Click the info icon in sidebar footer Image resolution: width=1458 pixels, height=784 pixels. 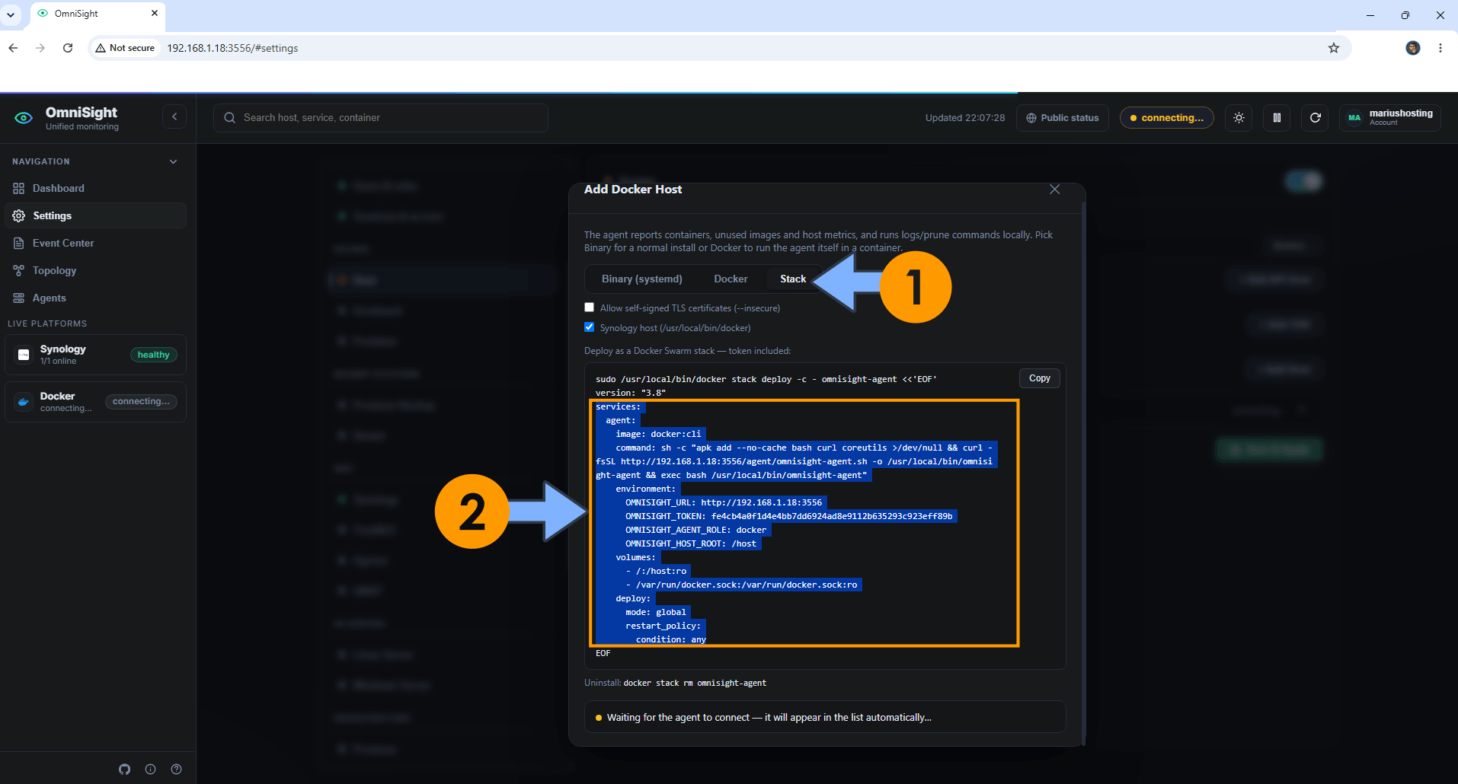coord(150,770)
